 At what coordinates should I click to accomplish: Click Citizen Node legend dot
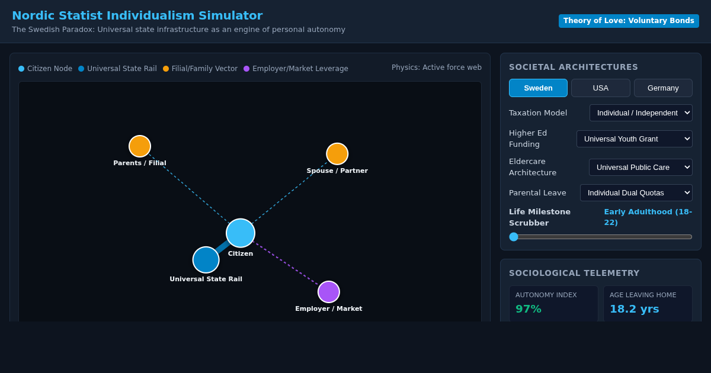(x=21, y=69)
